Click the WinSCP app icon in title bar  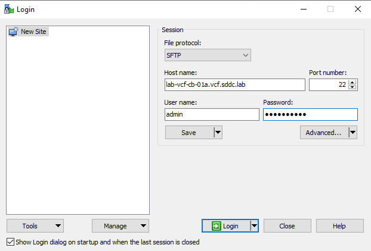coord(9,9)
